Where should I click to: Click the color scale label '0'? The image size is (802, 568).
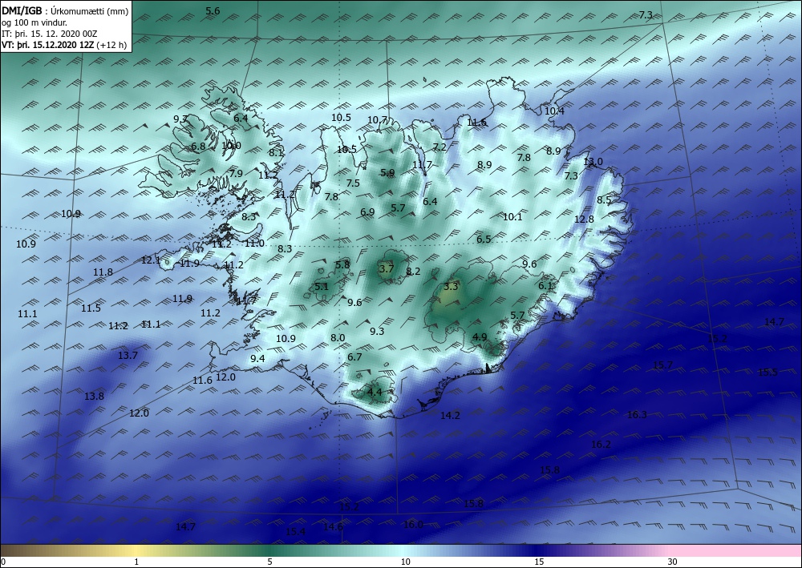3,562
